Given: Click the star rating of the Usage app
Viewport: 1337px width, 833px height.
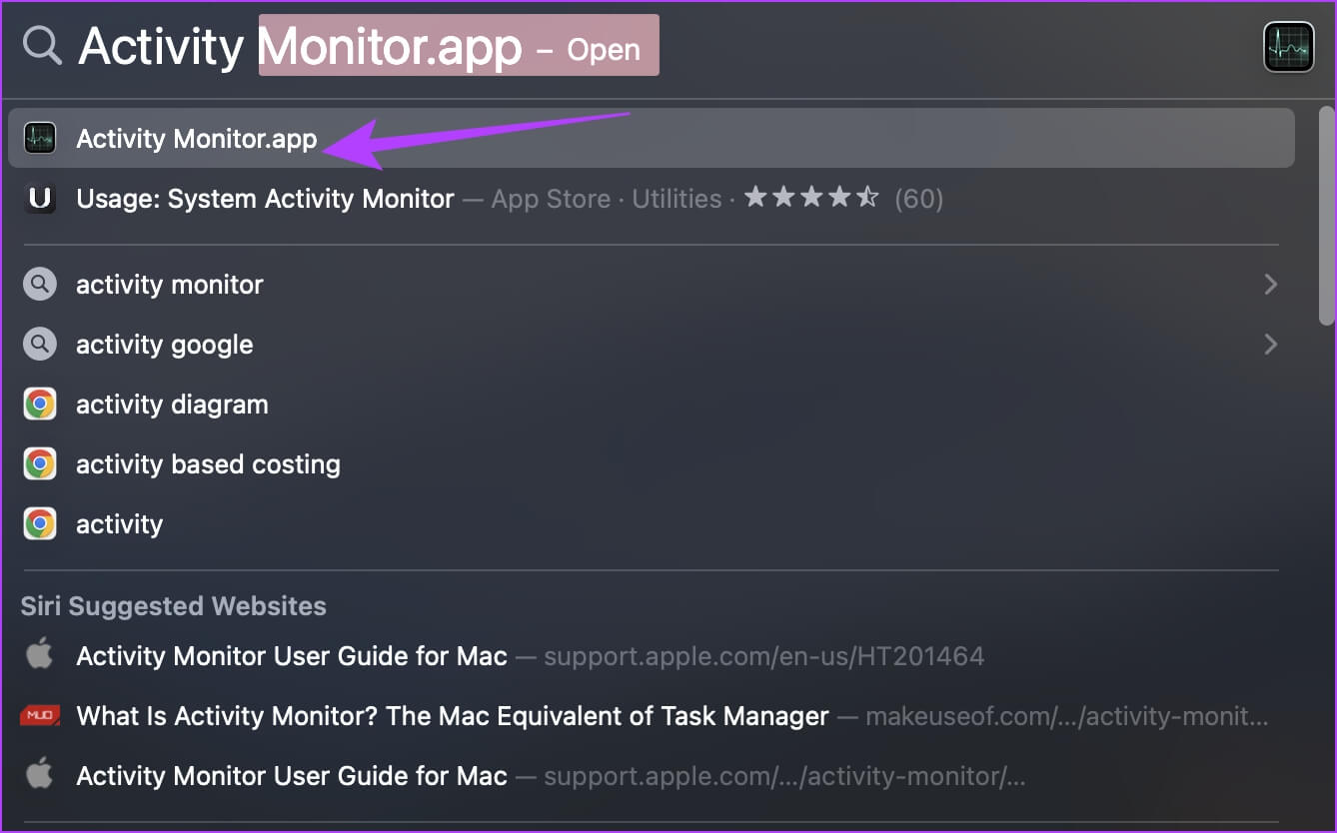Looking at the screenshot, I should (811, 198).
